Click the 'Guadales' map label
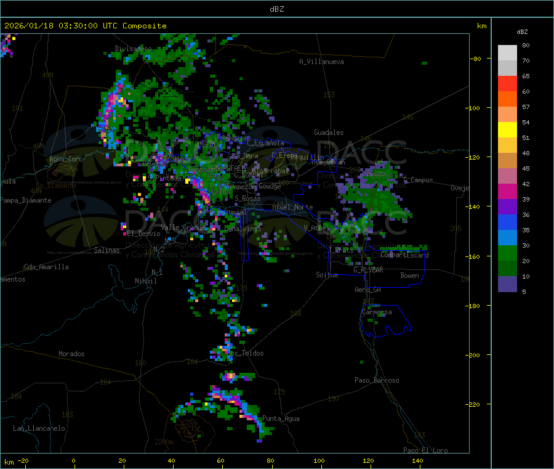This screenshot has height=469, width=554. coord(329,133)
